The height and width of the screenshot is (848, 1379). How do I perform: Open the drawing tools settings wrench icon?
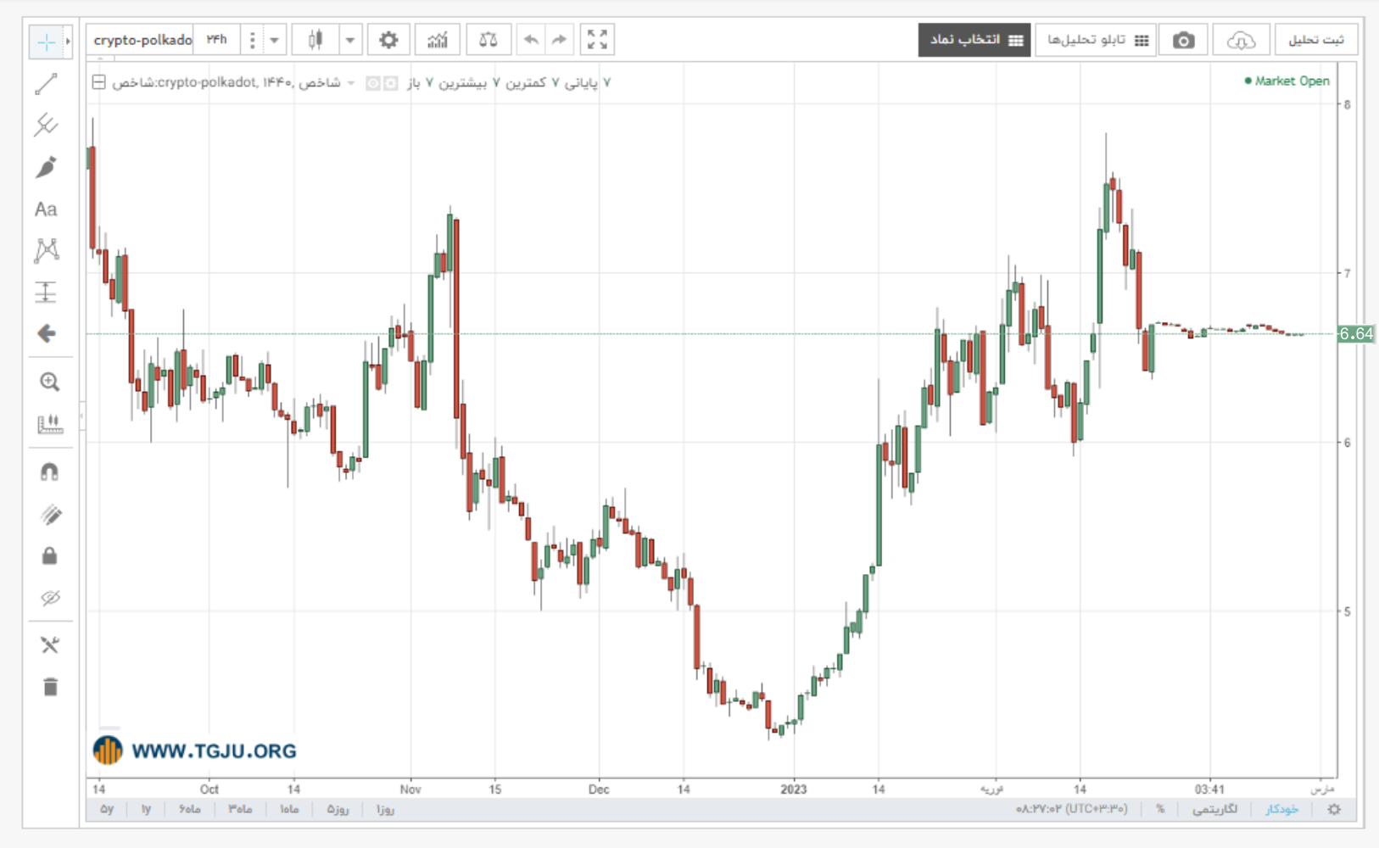coord(49,645)
